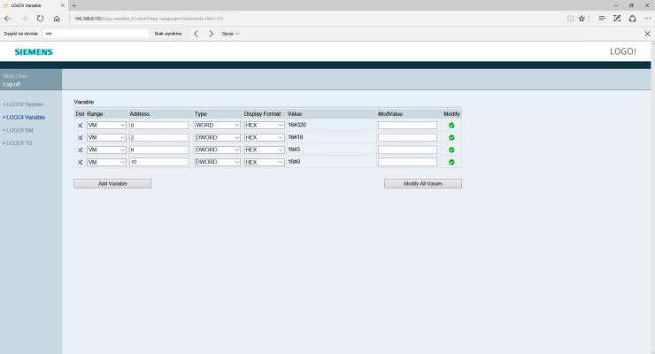
Task: Click green Modify check for address 10 row
Action: pyautogui.click(x=451, y=162)
